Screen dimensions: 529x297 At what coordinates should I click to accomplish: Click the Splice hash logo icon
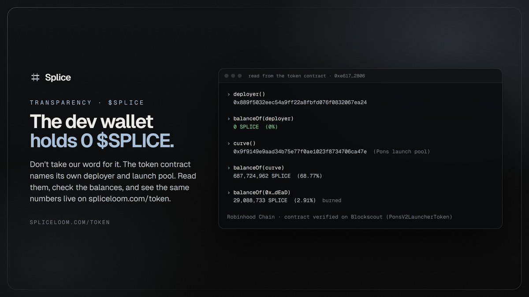pos(35,77)
